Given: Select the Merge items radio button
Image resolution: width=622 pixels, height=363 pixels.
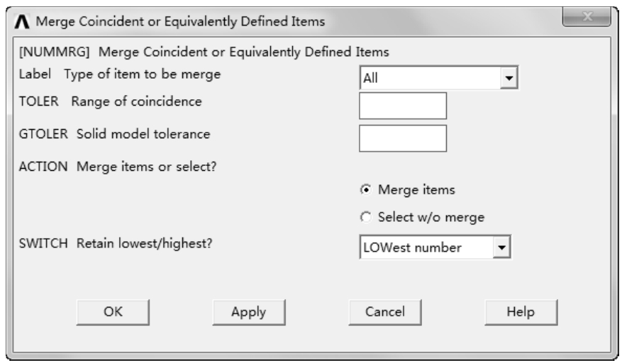Looking at the screenshot, I should click(366, 189).
